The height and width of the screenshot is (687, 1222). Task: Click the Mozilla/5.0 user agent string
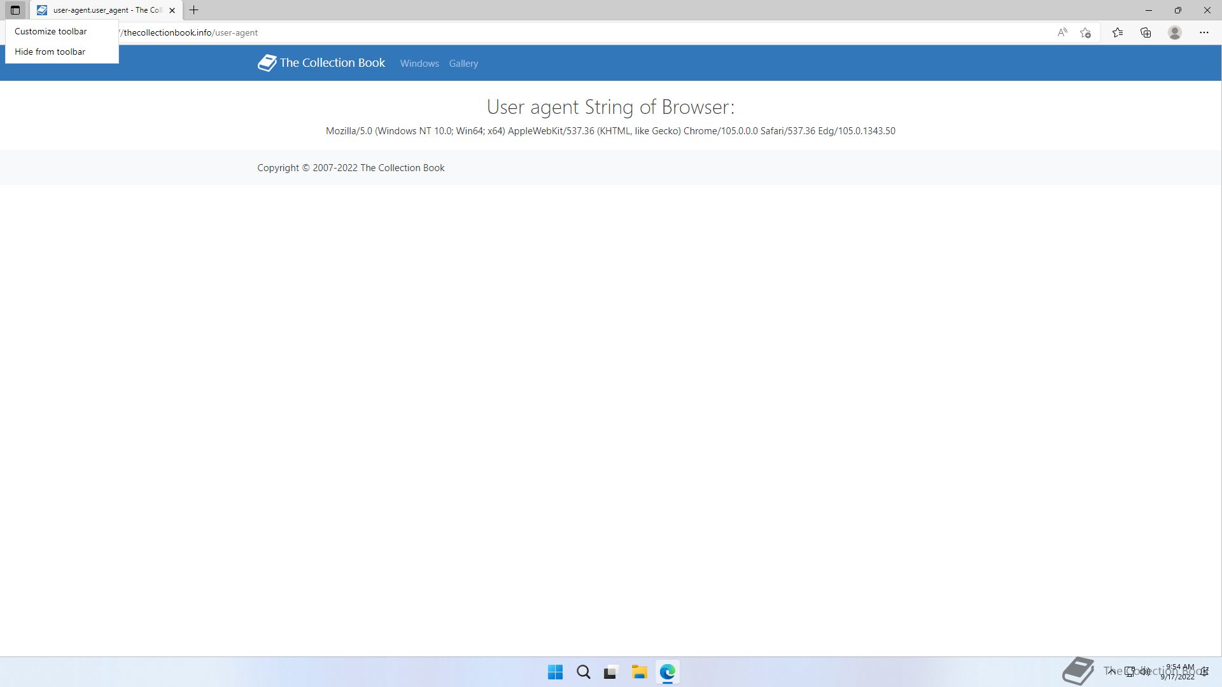pyautogui.click(x=610, y=131)
